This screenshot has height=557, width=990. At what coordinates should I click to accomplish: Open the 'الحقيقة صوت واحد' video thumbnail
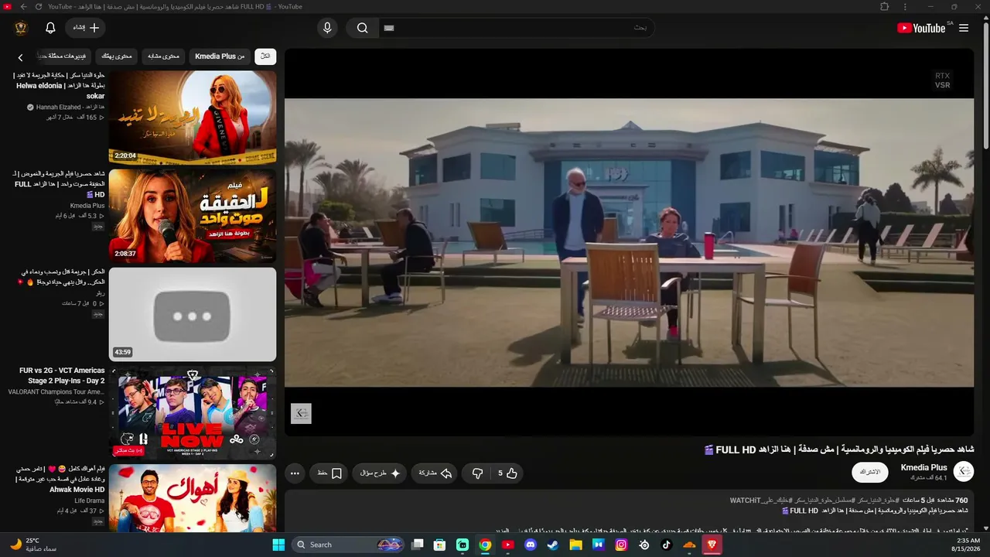click(193, 216)
